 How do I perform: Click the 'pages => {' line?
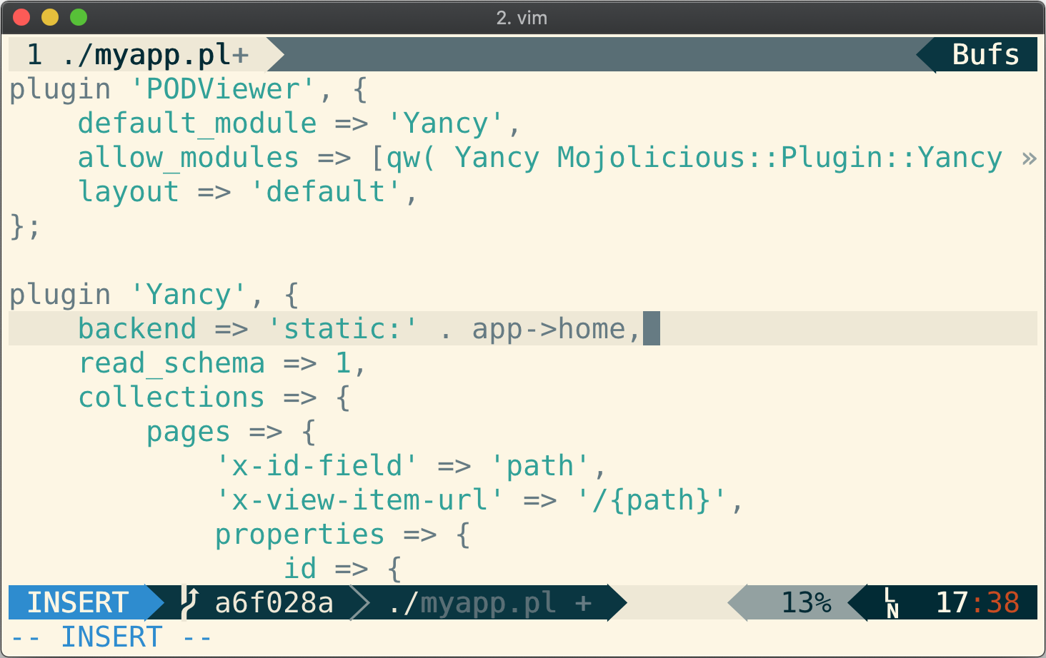[231, 432]
